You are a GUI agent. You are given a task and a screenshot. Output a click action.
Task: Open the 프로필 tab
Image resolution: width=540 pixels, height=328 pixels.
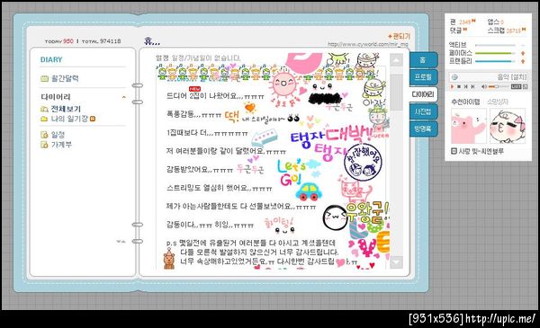(423, 76)
